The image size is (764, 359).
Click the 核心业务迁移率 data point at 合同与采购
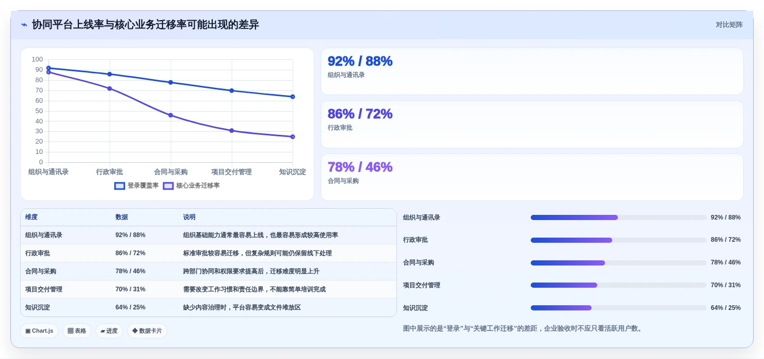tap(171, 115)
